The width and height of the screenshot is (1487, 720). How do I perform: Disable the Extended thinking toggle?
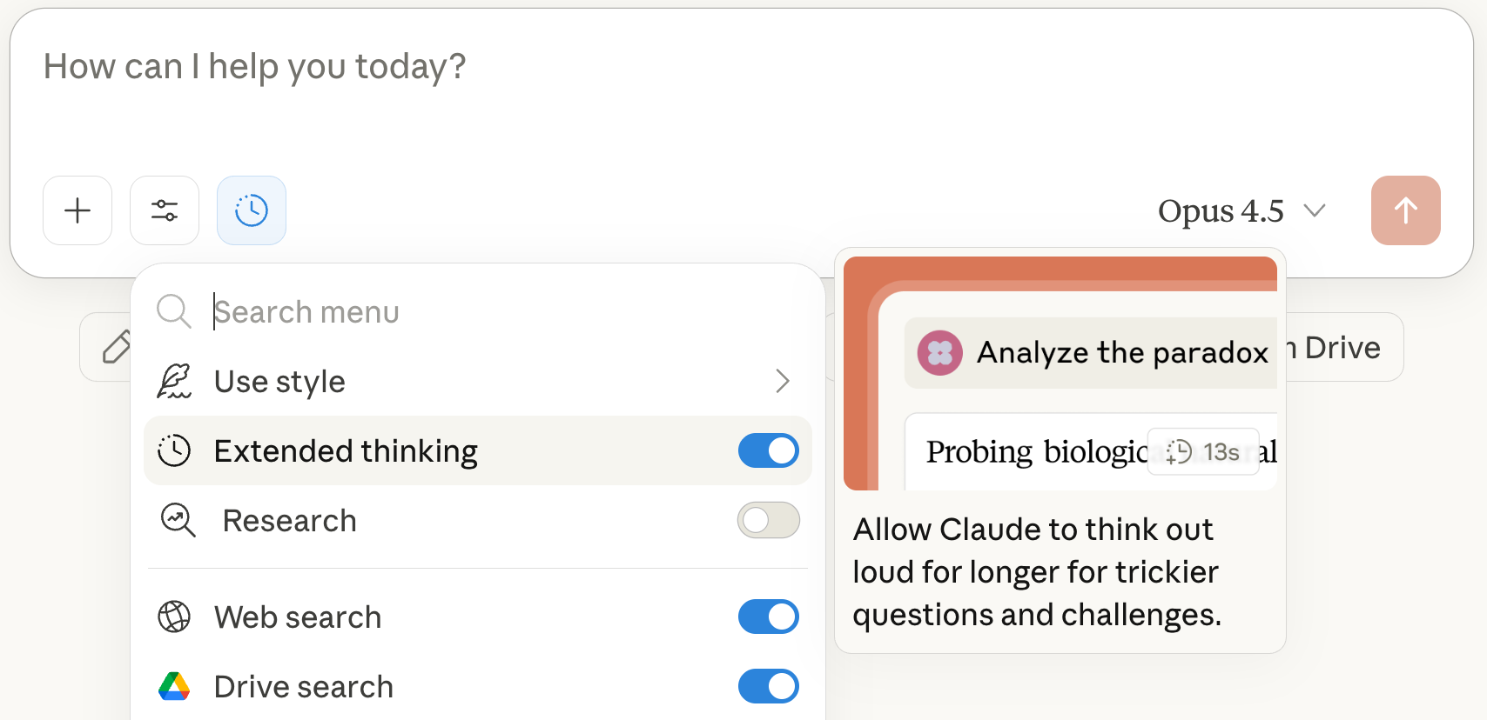(768, 450)
